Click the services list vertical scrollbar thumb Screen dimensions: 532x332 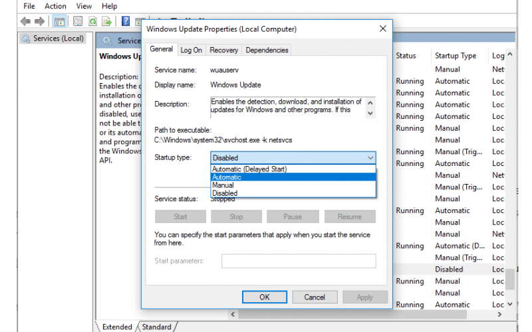(509, 278)
